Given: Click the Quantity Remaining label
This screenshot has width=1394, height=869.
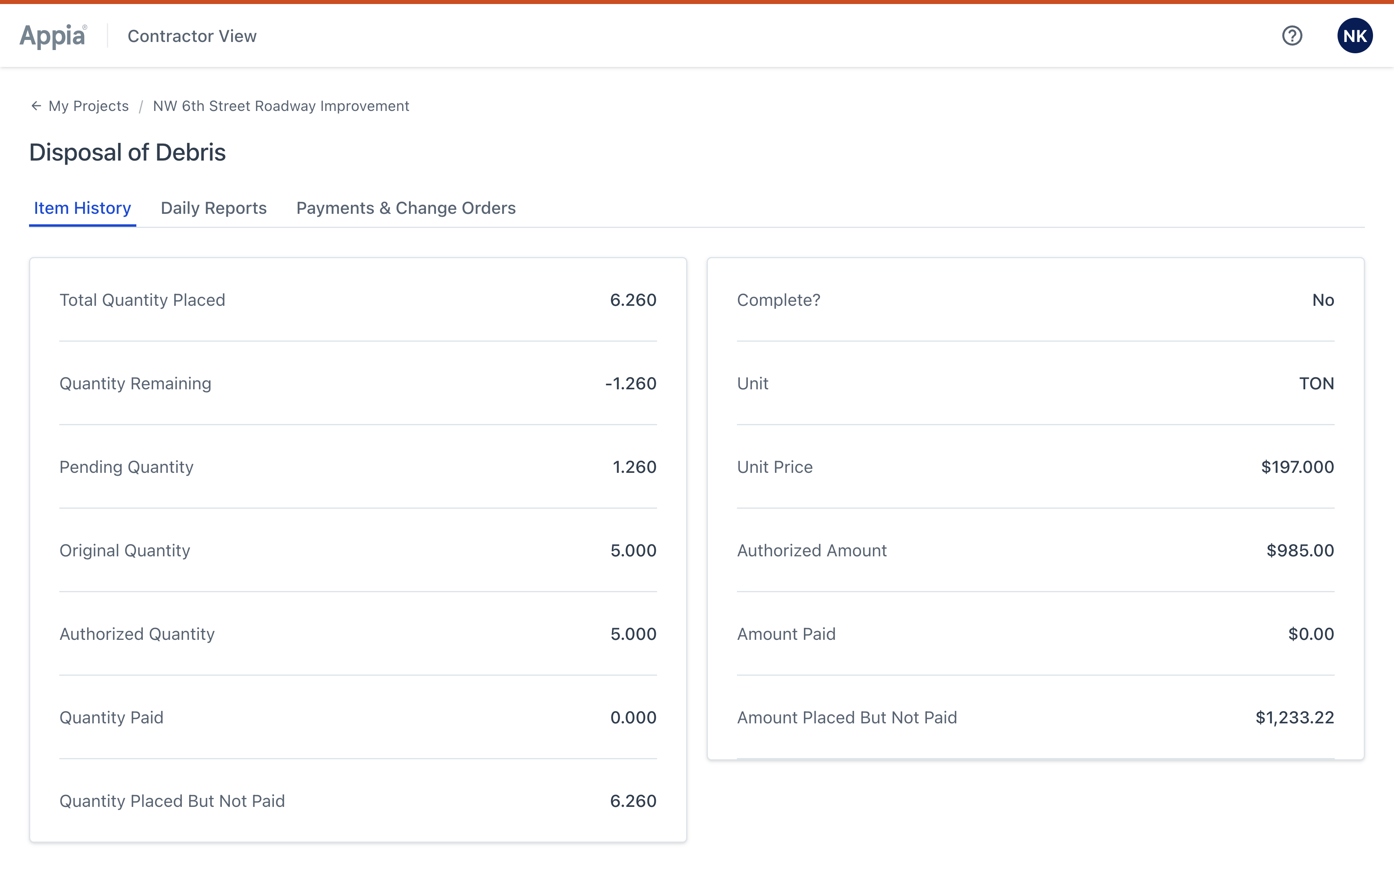Looking at the screenshot, I should [136, 383].
